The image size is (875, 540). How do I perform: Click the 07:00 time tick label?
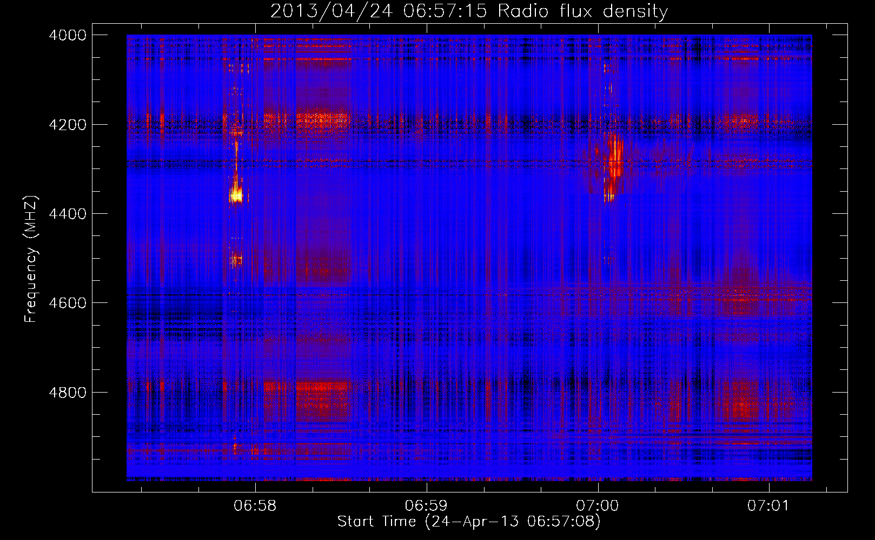[x=597, y=505]
